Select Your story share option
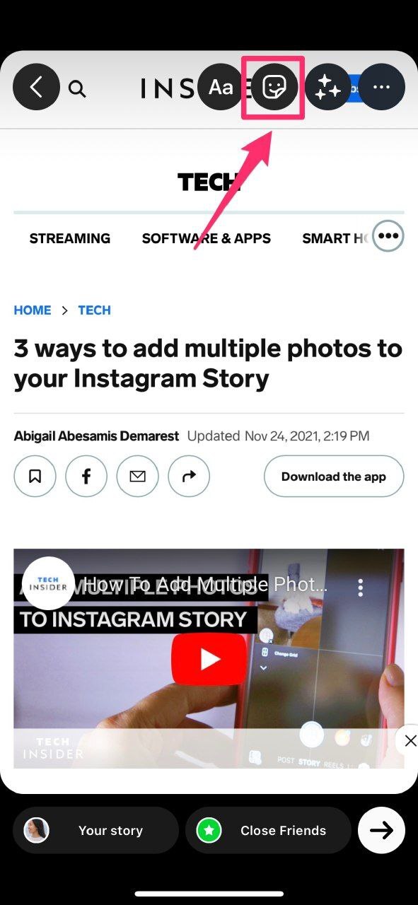This screenshot has width=418, height=905. (x=95, y=830)
